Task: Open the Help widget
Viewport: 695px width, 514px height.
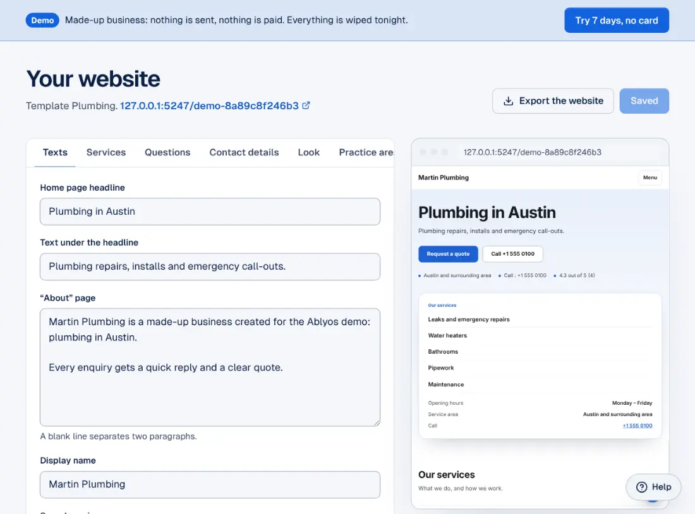Action: (x=653, y=487)
